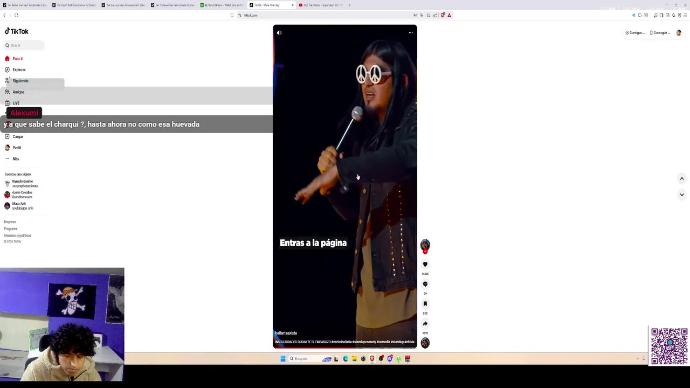Click the first Consigue header button
Image resolution: width=690 pixels, height=388 pixels.
point(635,33)
